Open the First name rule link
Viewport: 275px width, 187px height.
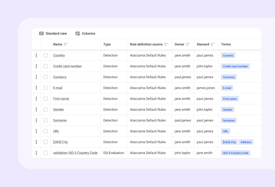click(x=61, y=99)
